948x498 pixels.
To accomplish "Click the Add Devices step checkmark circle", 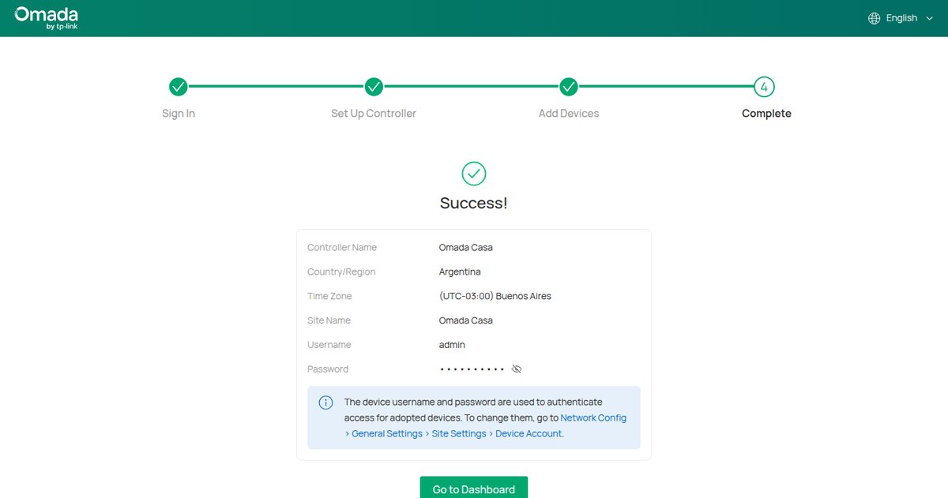I will [x=569, y=87].
